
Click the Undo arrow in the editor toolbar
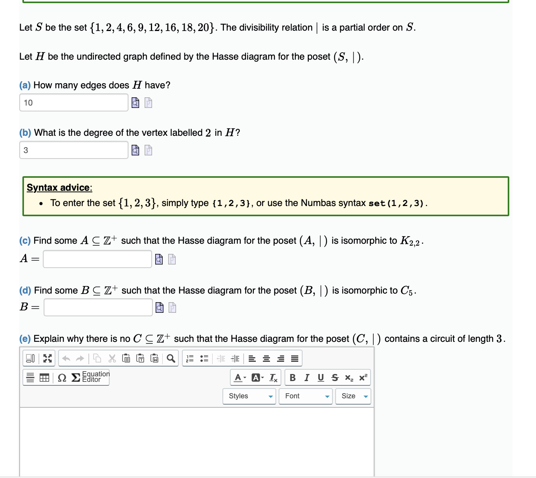pyautogui.click(x=66, y=358)
